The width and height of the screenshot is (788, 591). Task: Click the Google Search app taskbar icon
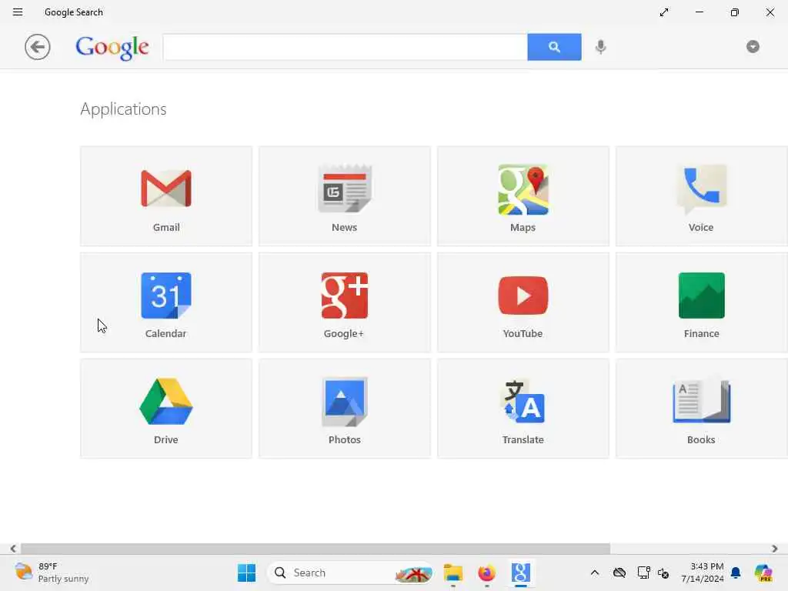click(521, 573)
